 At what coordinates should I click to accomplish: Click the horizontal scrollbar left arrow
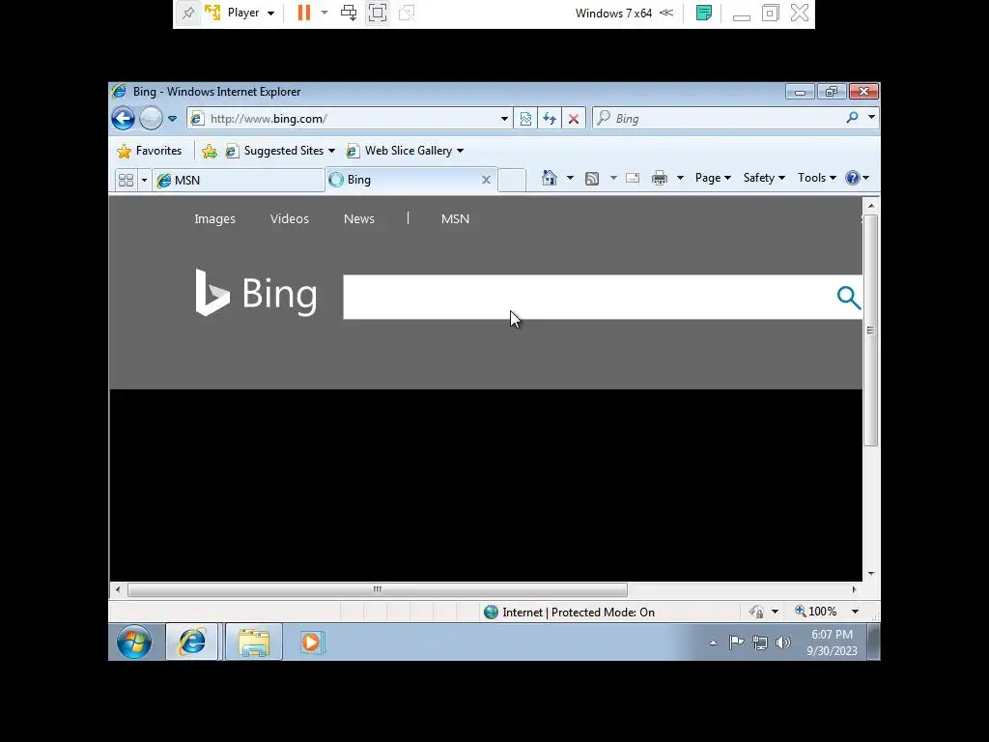coord(118,589)
